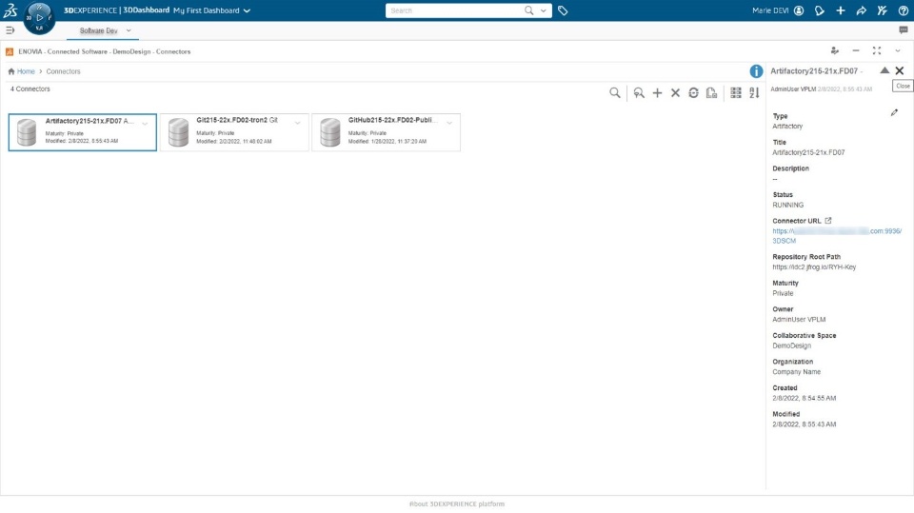Viewport: 914px width, 513px height.
Task: Click the share arrow icon in top bar
Action: click(862, 10)
